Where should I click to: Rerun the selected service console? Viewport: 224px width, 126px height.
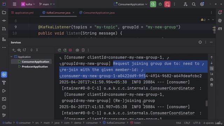[x=59, y=50]
